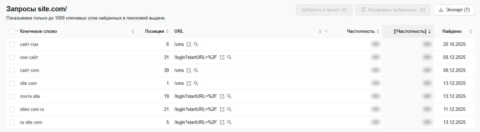Viewport: 480px width, 132px height.
Task: Sort by the '[!Частотность]' column
Action: pyautogui.click(x=410, y=31)
